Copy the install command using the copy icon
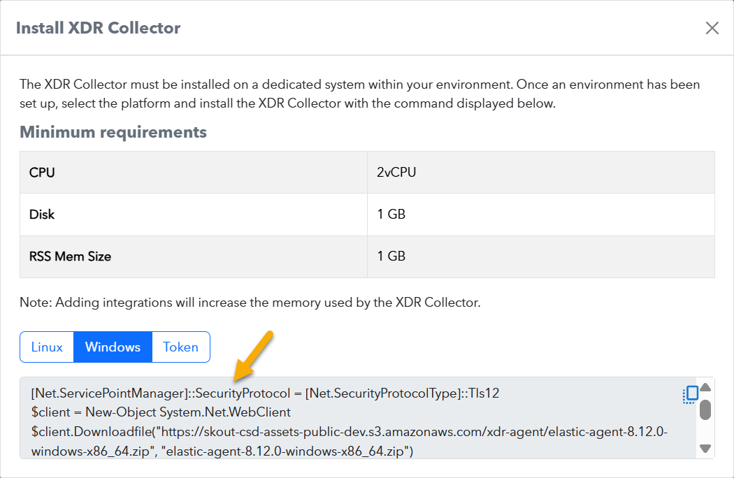This screenshot has height=478, width=734. tap(690, 395)
